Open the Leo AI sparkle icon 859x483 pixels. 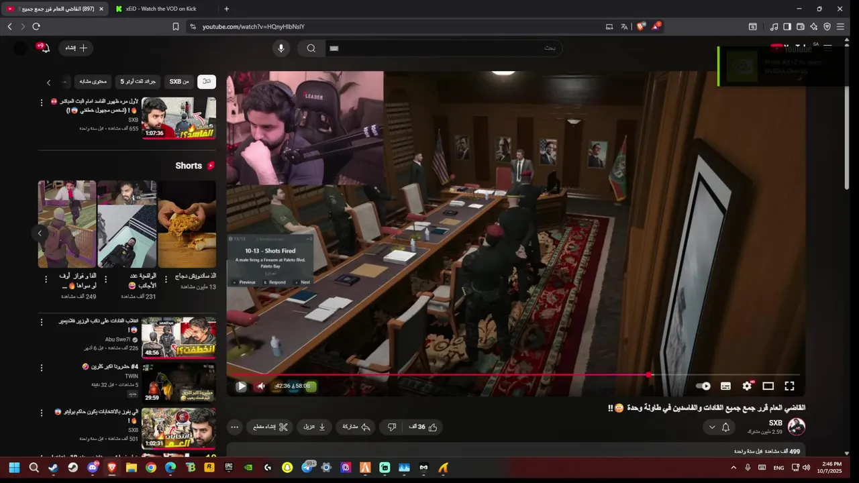(813, 27)
